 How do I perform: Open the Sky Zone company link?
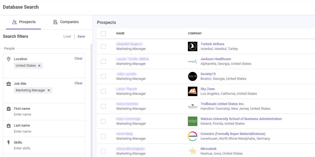point(208,89)
